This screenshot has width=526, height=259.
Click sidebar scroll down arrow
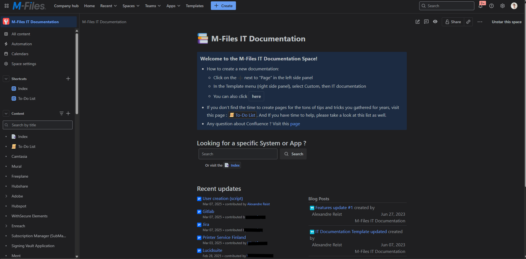click(x=77, y=257)
